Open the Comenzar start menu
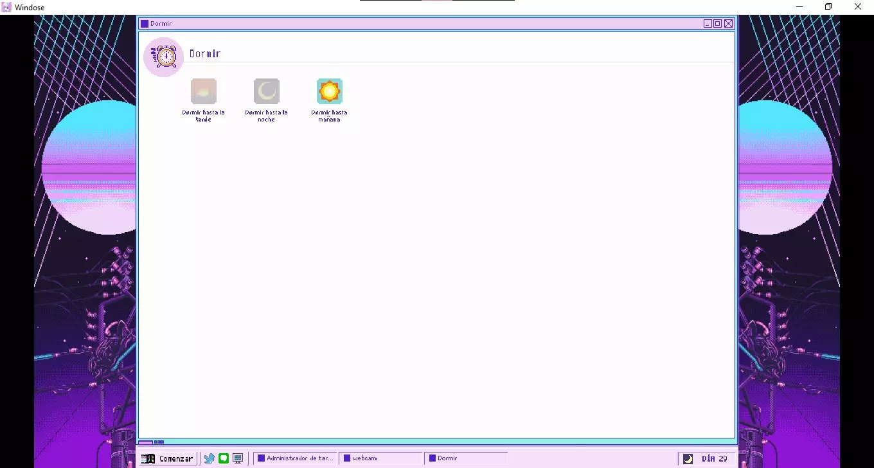The width and height of the screenshot is (874, 468). pos(167,458)
